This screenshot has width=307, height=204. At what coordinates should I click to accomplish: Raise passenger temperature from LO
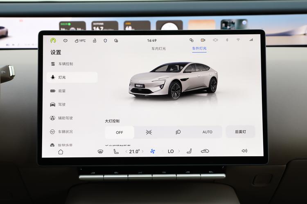click(x=179, y=152)
